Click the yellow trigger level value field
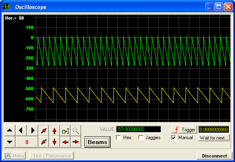Screen dimensions: 235x162 click(214, 129)
